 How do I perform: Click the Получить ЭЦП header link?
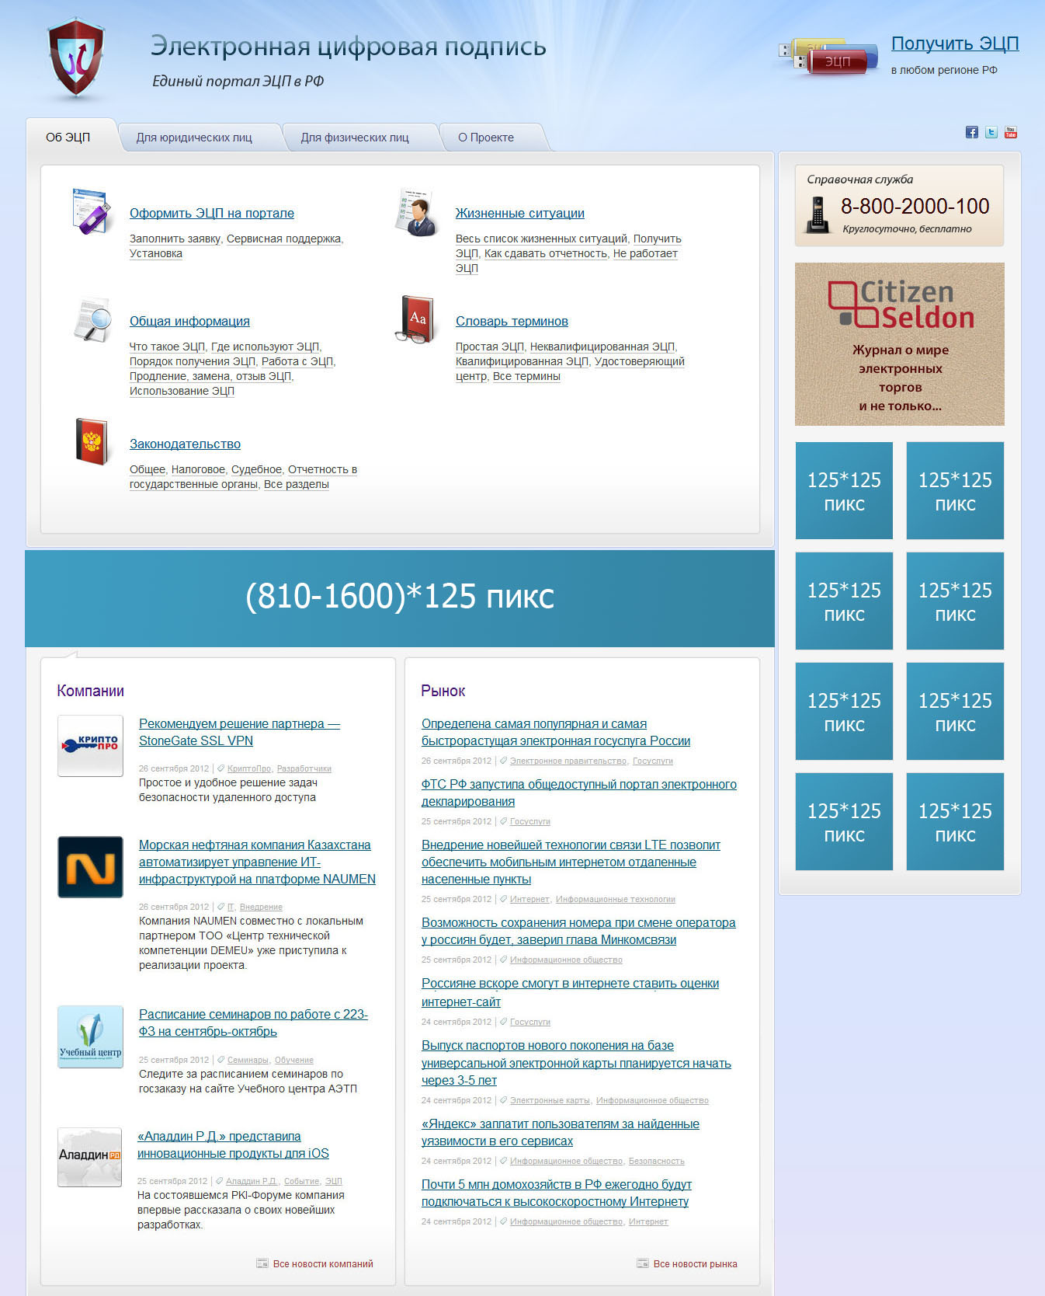point(955,44)
